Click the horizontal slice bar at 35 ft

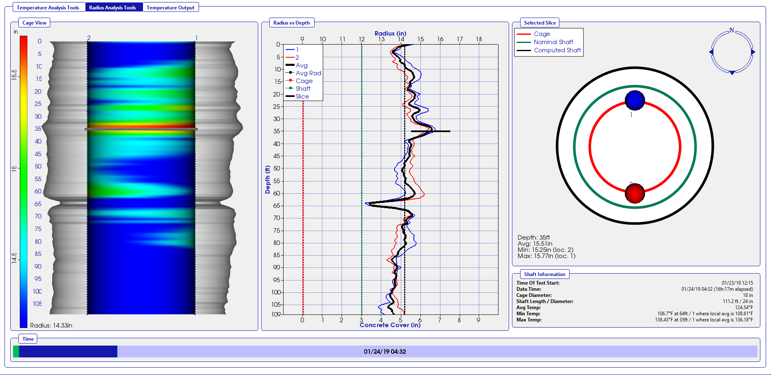point(430,131)
